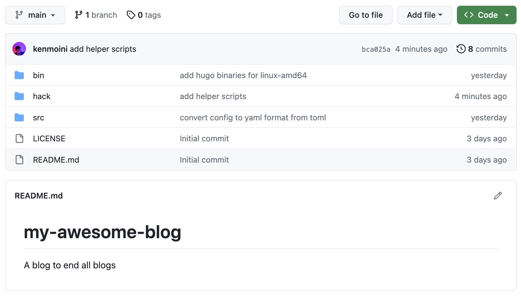
Task: Open the 8 commits link
Action: (x=487, y=49)
